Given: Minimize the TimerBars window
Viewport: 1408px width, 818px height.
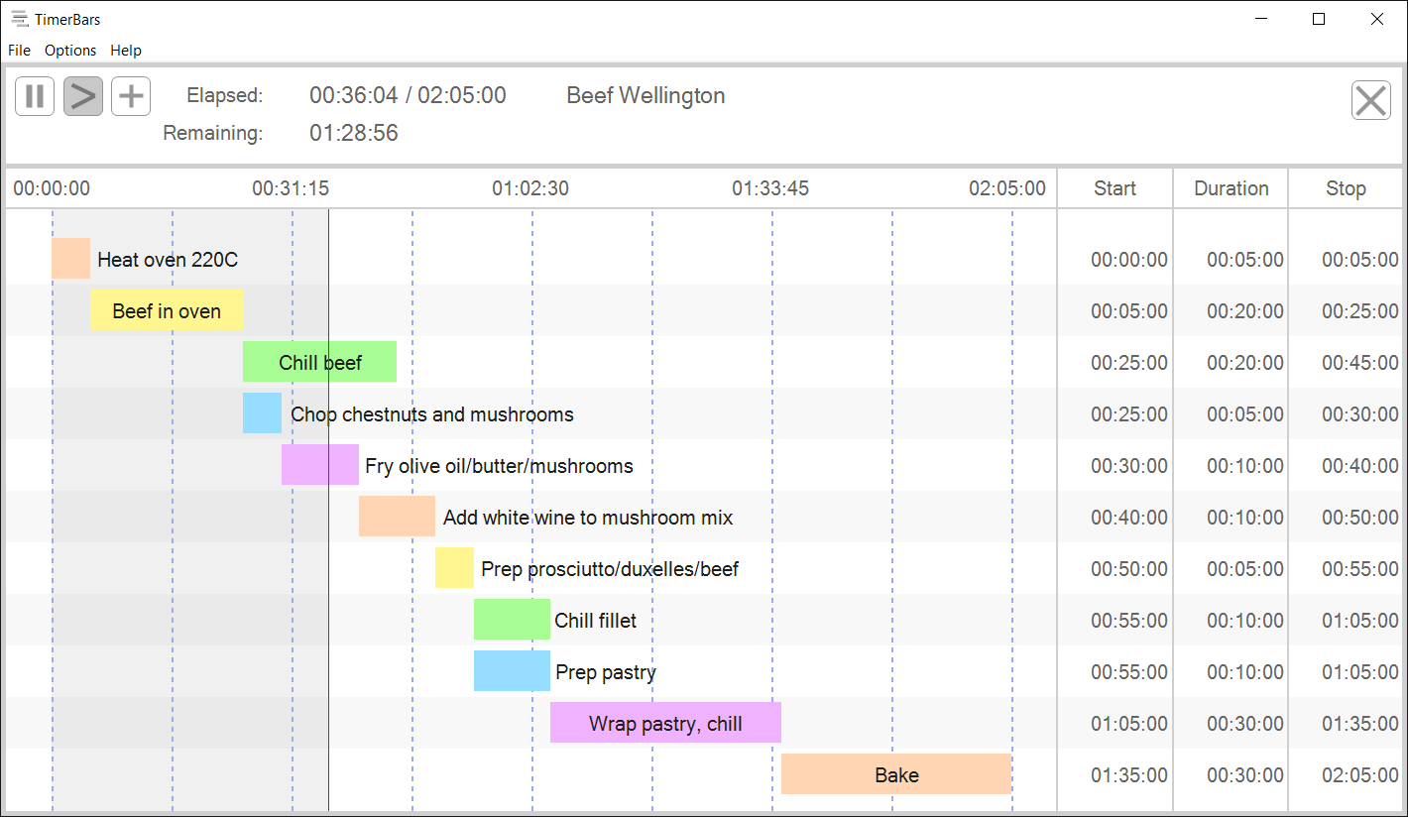Looking at the screenshot, I should click(1261, 19).
